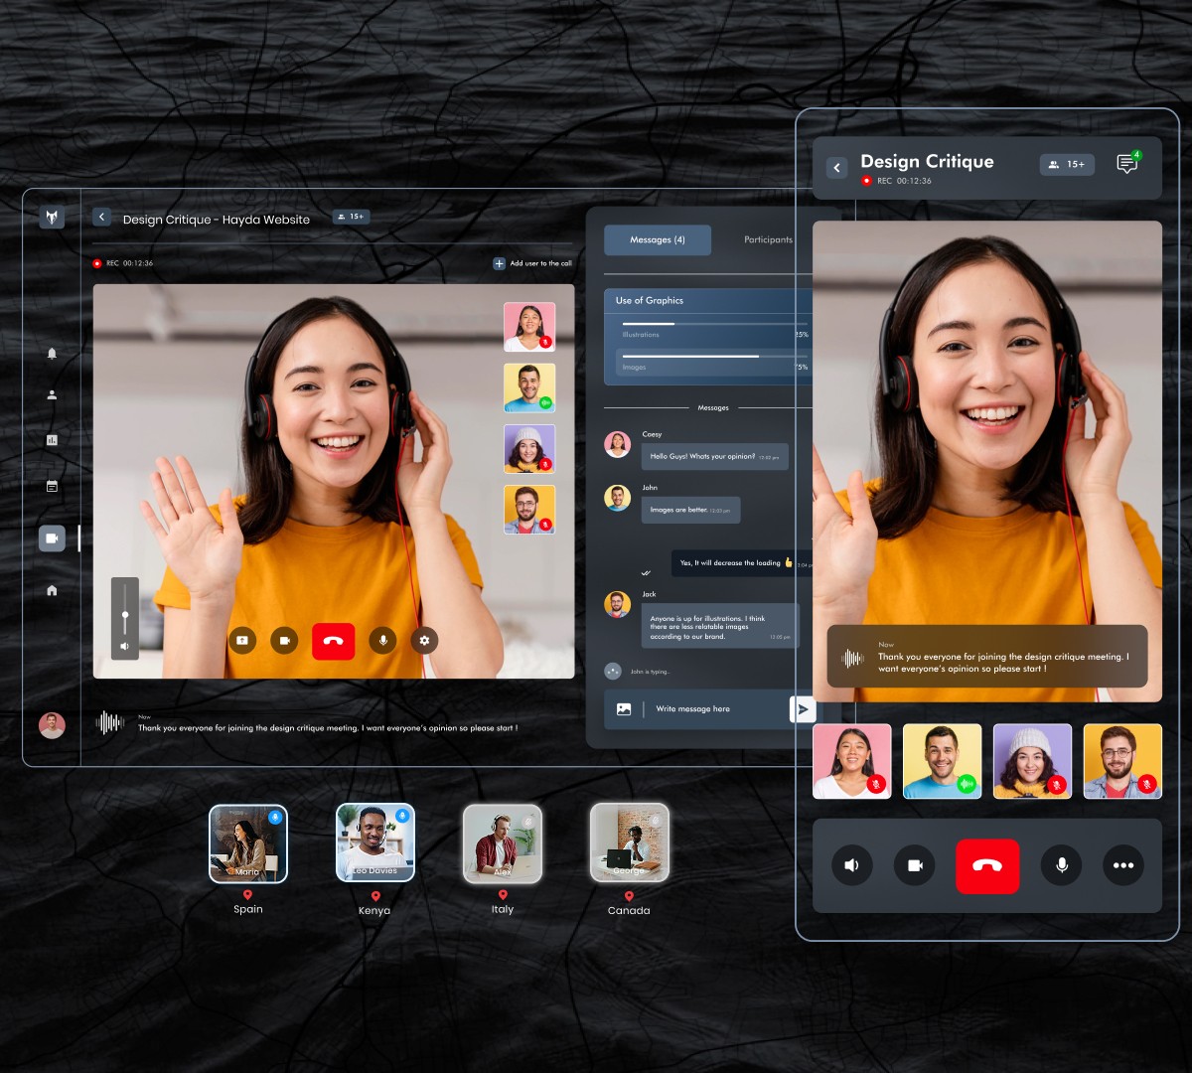Send the message with arrow button

click(803, 709)
